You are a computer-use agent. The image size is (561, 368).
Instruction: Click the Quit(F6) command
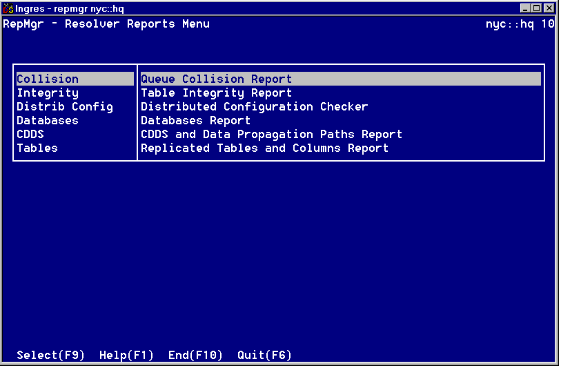(264, 355)
